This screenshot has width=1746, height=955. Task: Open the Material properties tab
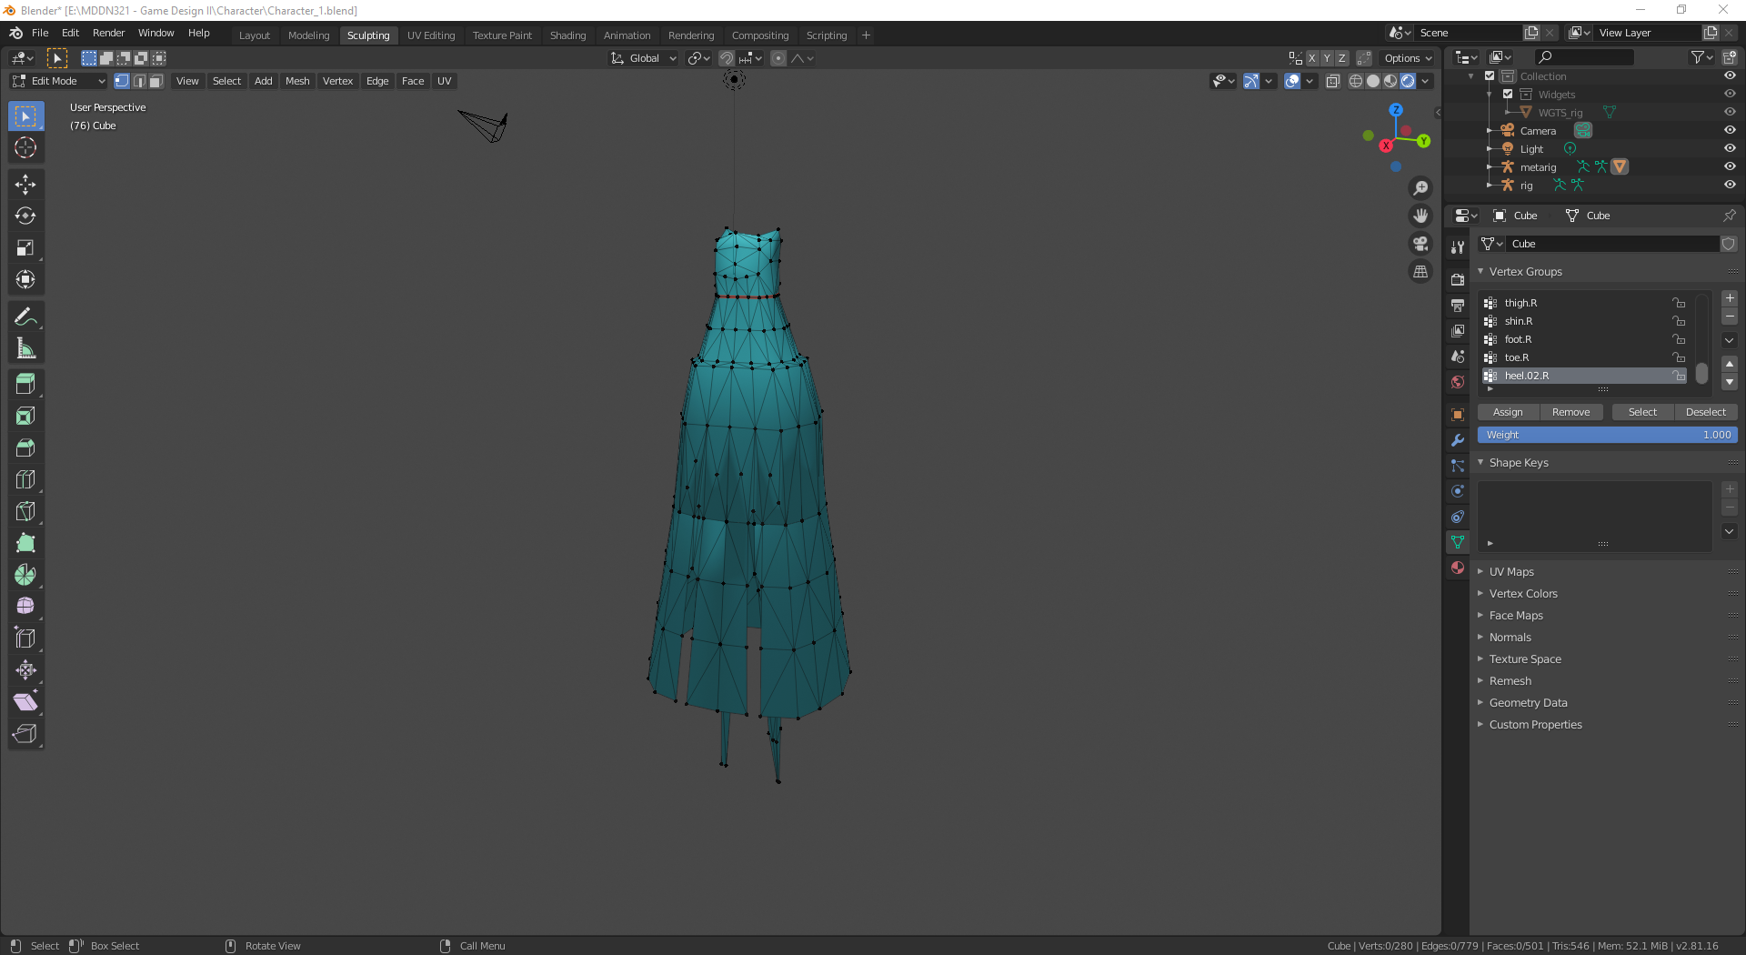(x=1458, y=568)
